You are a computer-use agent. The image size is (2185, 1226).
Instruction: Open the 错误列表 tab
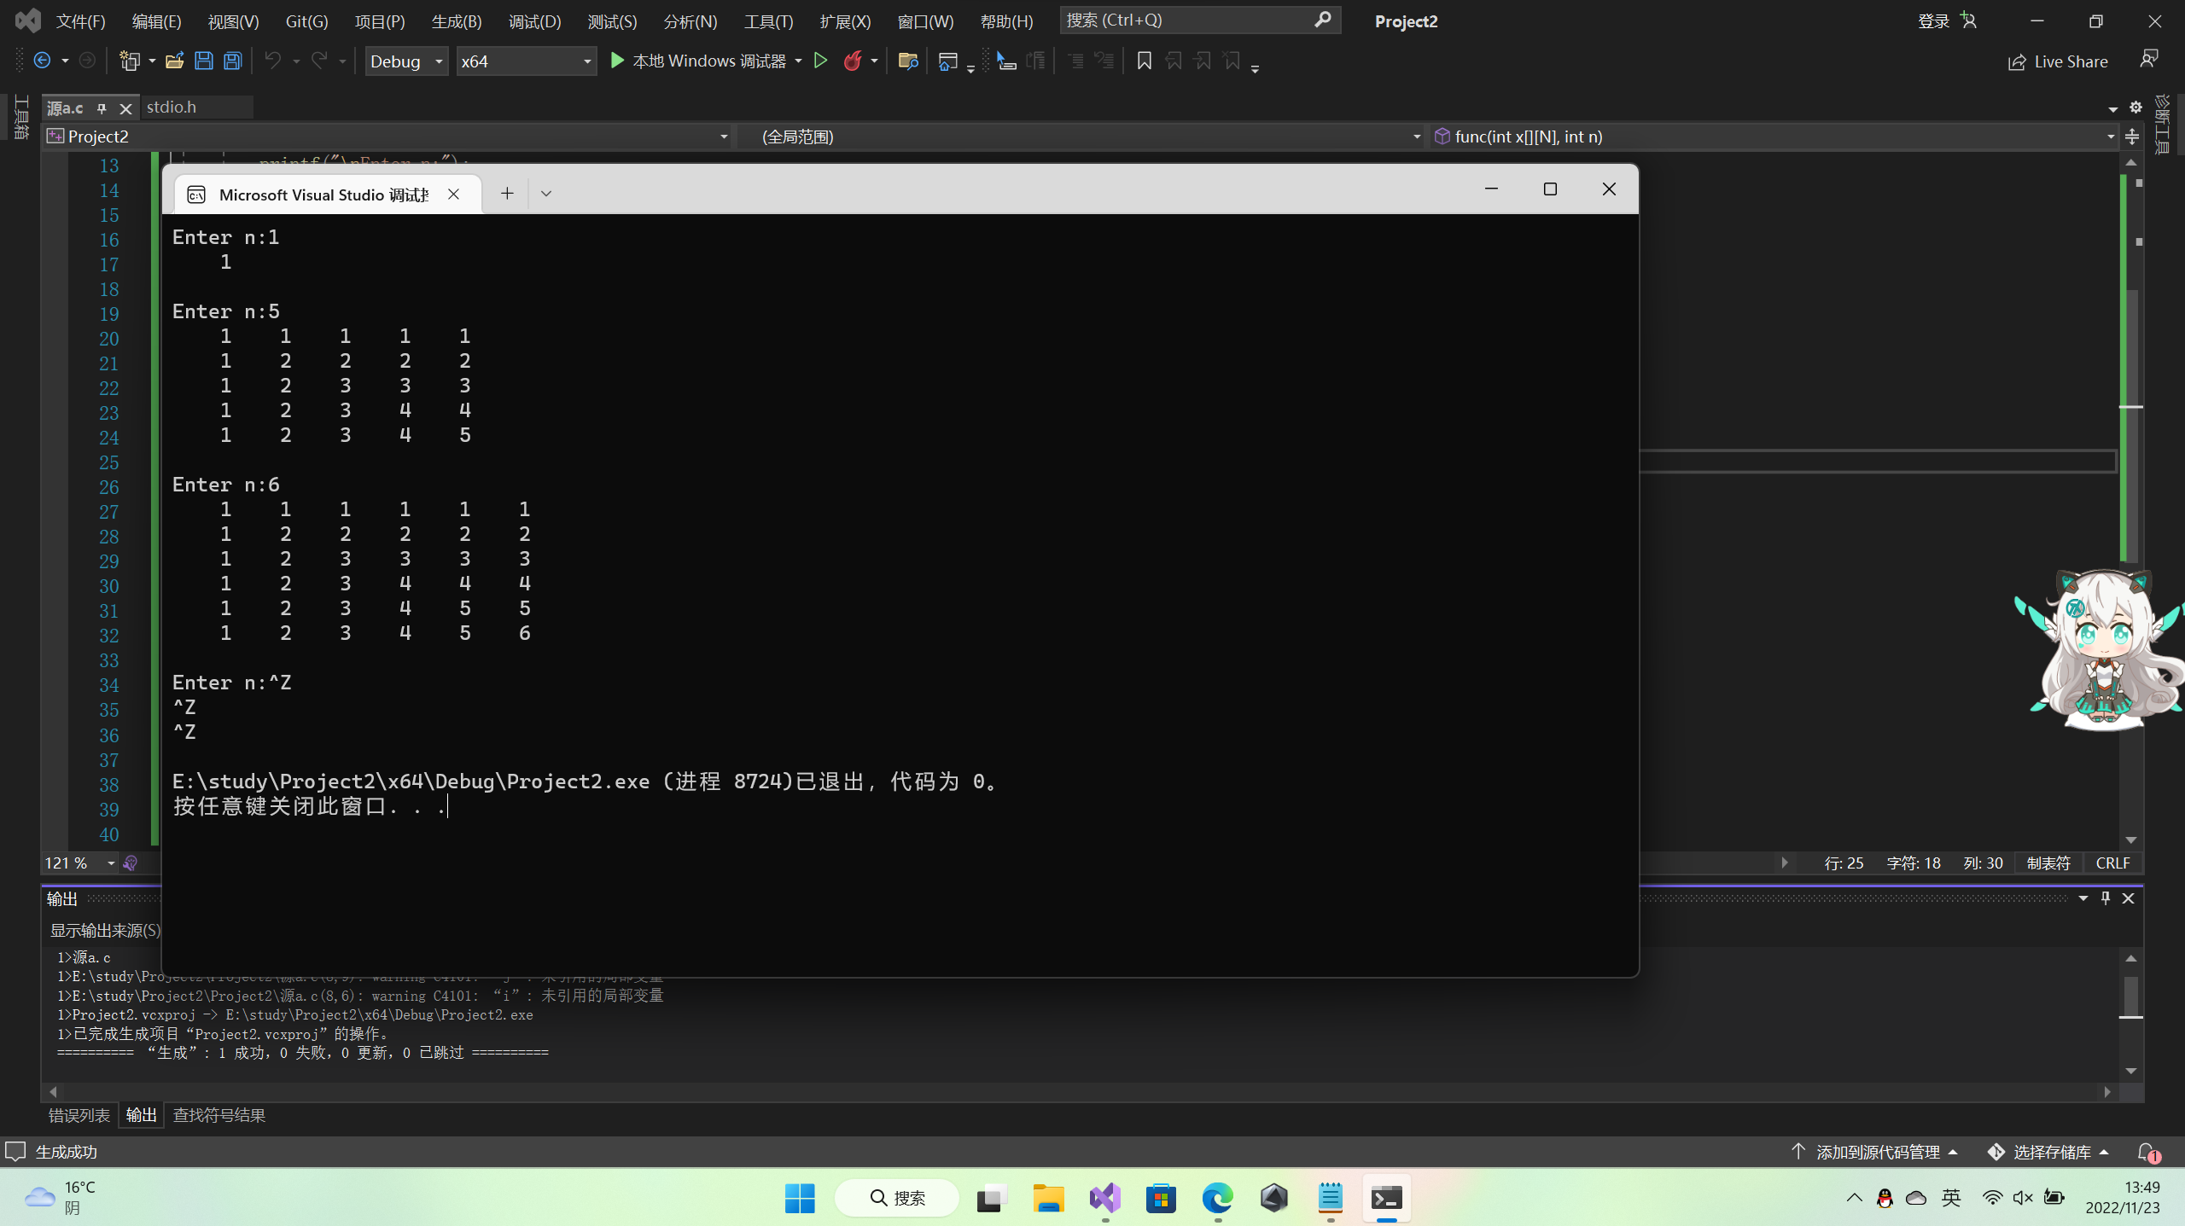[79, 1115]
